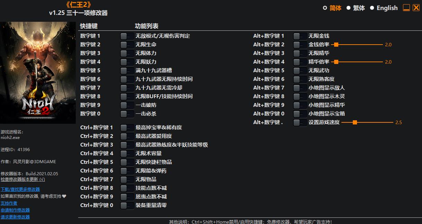Adjust the 金钱倍率 slider handle
Viewport: 422px width, 224px height.
tap(336, 45)
